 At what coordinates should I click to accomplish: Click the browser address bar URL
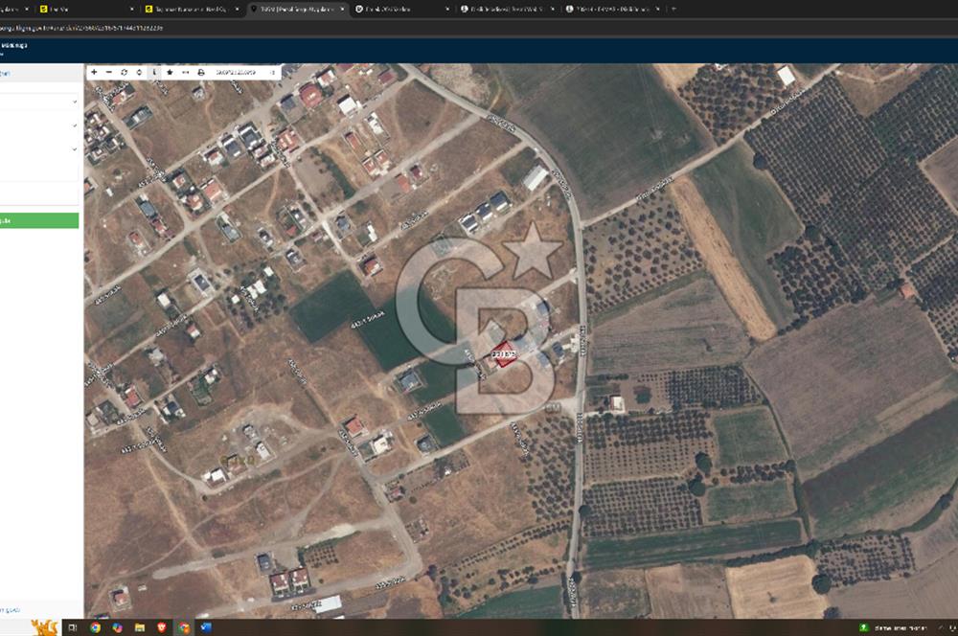[81, 28]
